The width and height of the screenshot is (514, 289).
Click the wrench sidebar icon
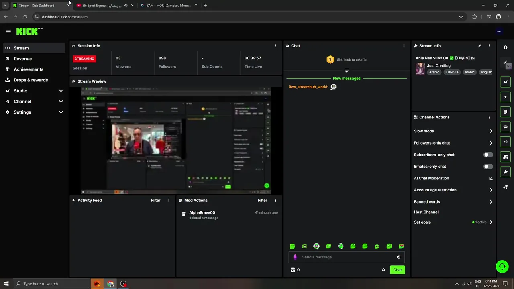point(505,172)
